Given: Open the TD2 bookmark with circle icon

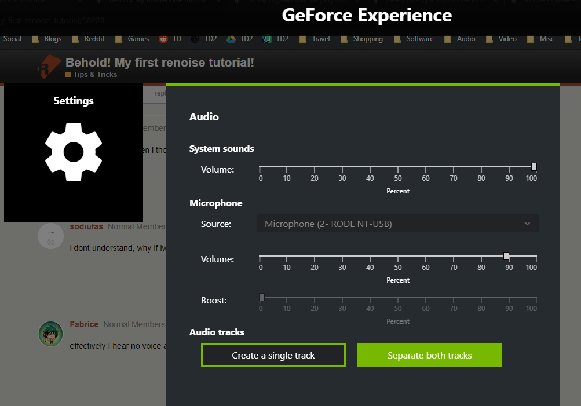Looking at the screenshot, I should point(204,39).
